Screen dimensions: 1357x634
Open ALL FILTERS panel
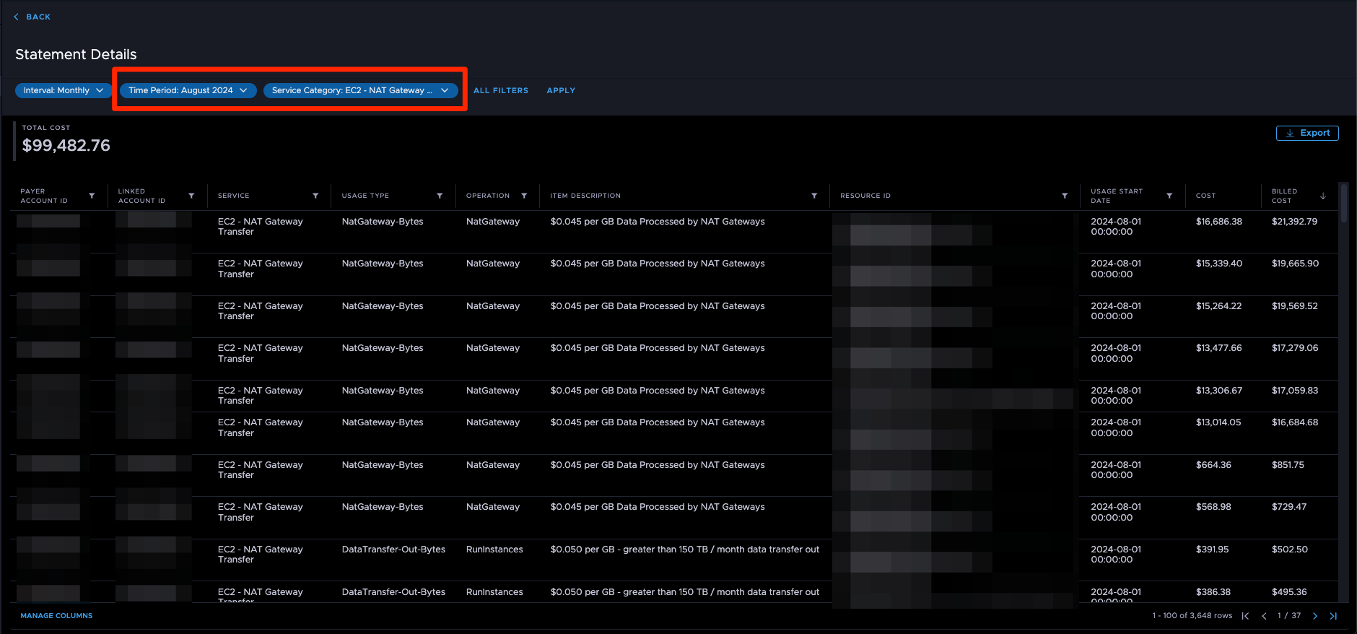(501, 90)
